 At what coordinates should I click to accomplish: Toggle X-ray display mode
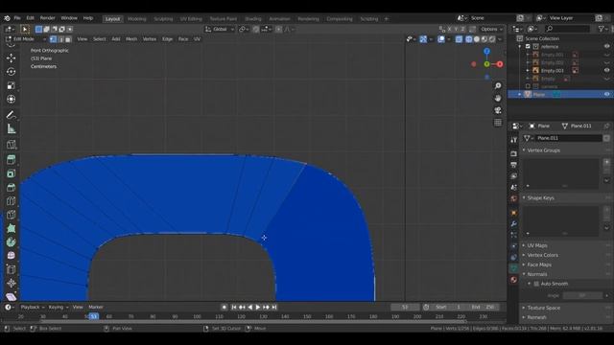[459, 39]
